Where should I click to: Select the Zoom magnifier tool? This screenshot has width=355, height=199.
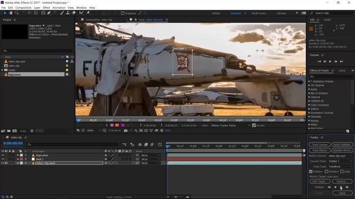click(17, 13)
